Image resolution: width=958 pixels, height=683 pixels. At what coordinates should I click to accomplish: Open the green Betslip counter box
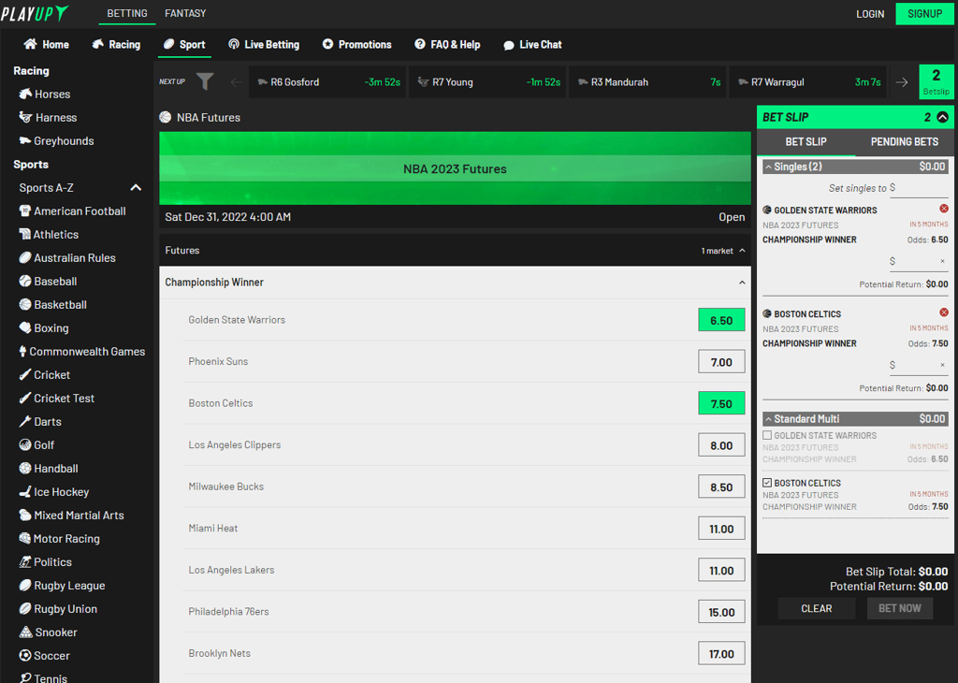tap(936, 81)
